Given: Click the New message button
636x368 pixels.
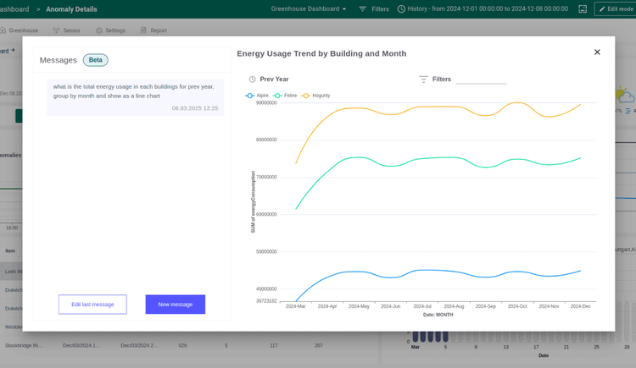Looking at the screenshot, I should [x=176, y=305].
